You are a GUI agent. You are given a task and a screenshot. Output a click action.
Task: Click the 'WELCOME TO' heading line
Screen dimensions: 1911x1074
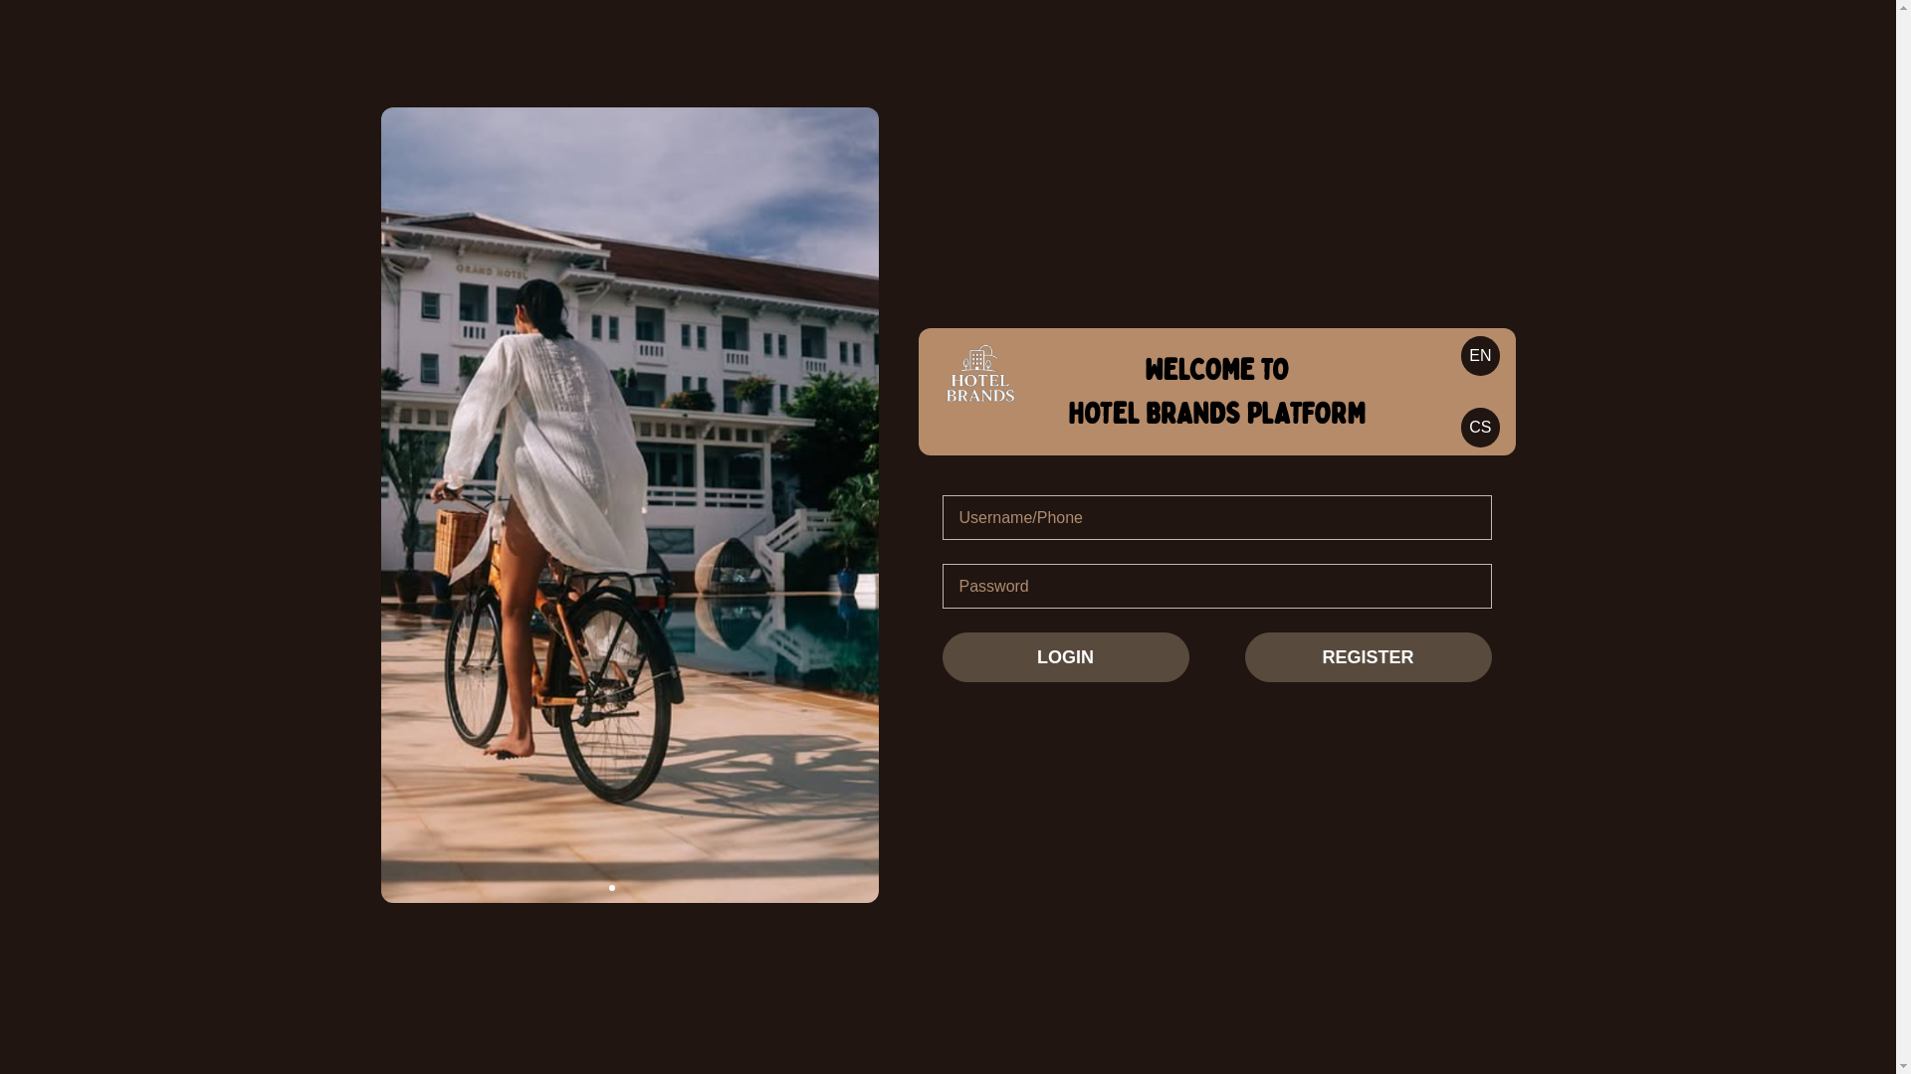tap(1216, 370)
